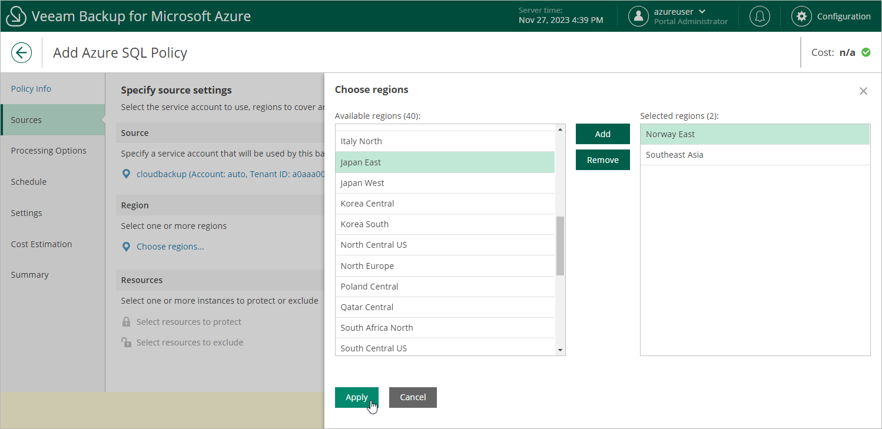The width and height of the screenshot is (882, 429).
Task: Cancel the region selection
Action: 413,397
